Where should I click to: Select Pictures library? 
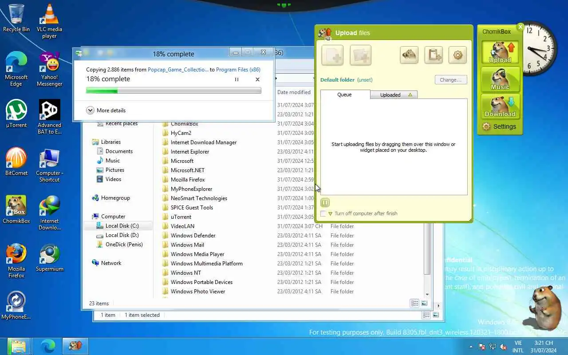pos(110,170)
